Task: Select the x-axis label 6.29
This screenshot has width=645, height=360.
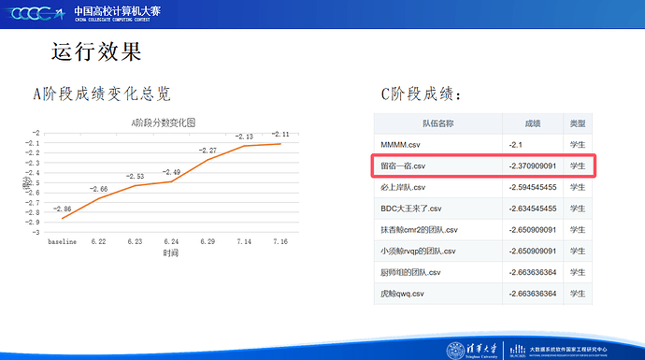Action: click(208, 241)
